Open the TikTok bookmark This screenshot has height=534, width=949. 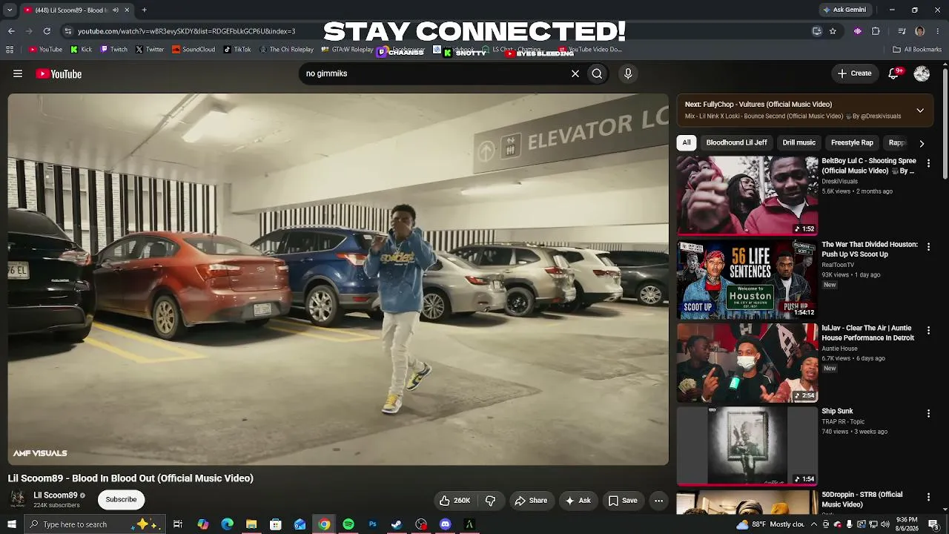237,50
